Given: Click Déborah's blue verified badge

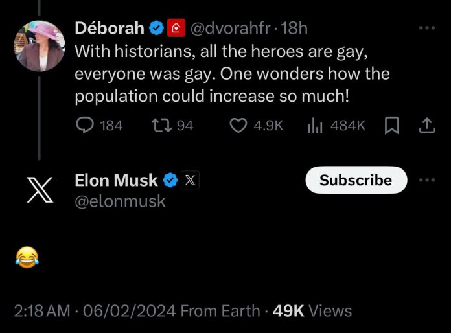Looking at the screenshot, I should coord(156,29).
